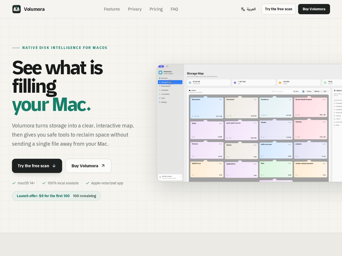Click checkmark next to Apple-notarized app
Image resolution: width=342 pixels, height=256 pixels.
point(87,183)
